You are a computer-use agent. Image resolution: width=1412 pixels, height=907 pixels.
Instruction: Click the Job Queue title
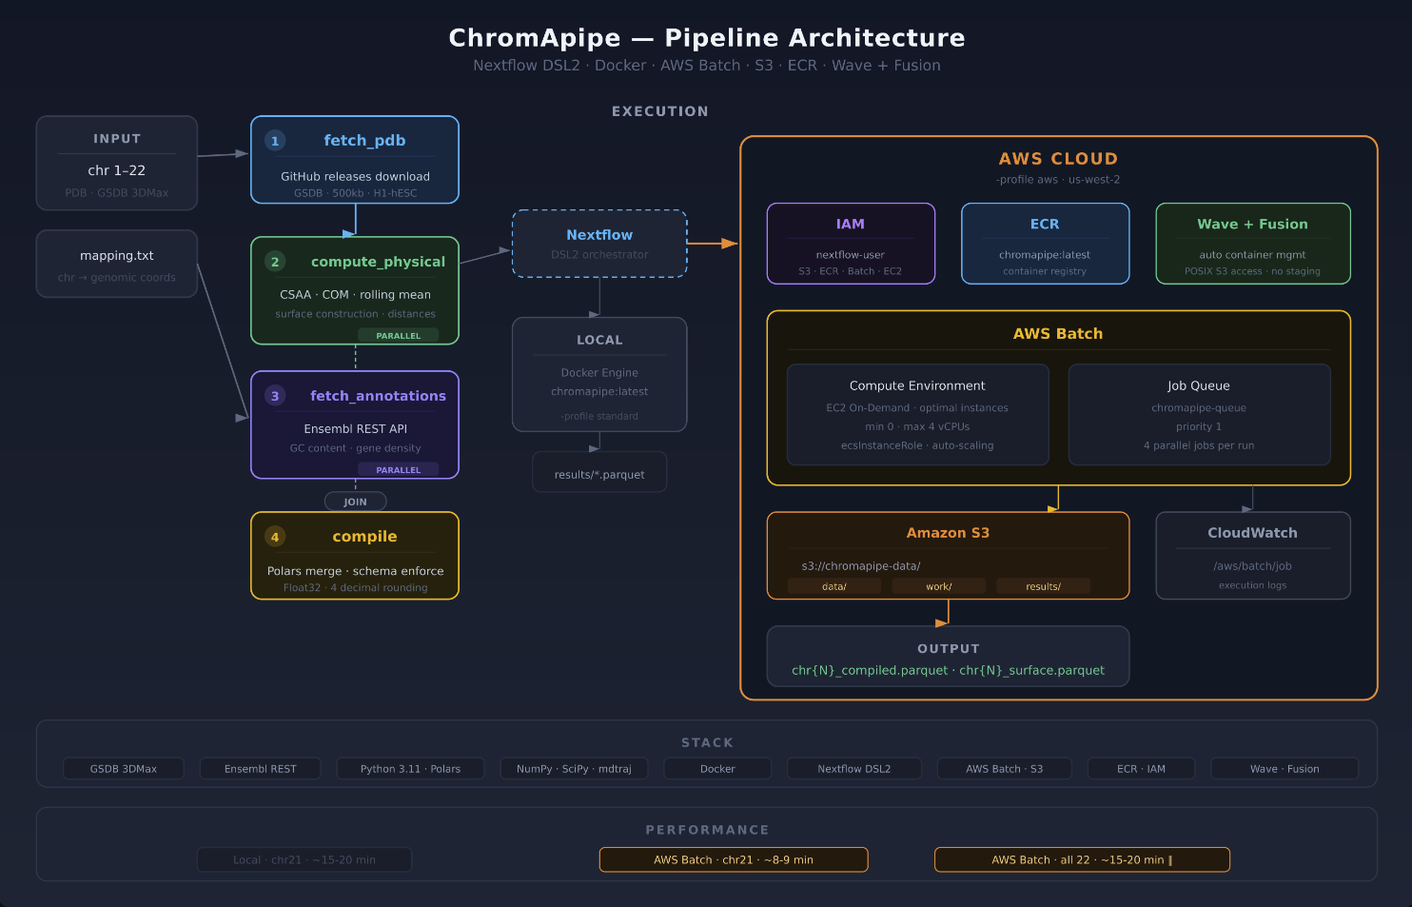[x=1199, y=385]
